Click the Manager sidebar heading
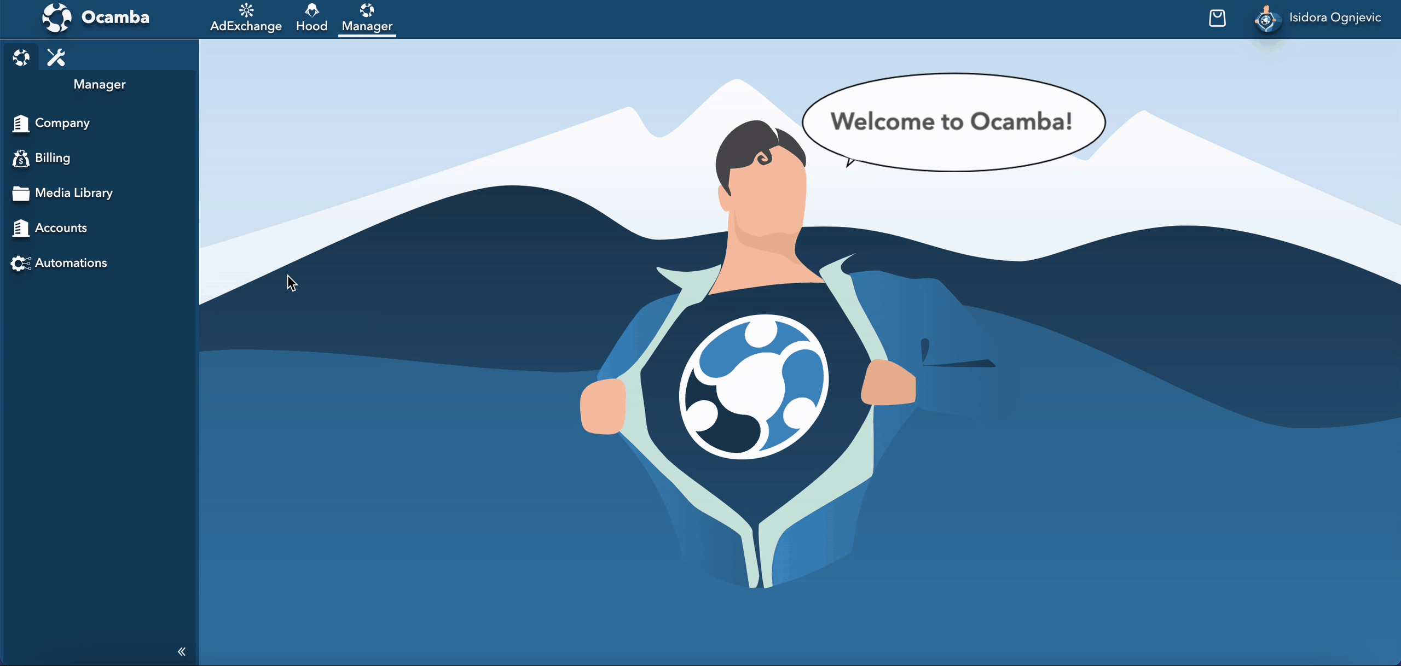This screenshot has width=1401, height=666. 100,84
